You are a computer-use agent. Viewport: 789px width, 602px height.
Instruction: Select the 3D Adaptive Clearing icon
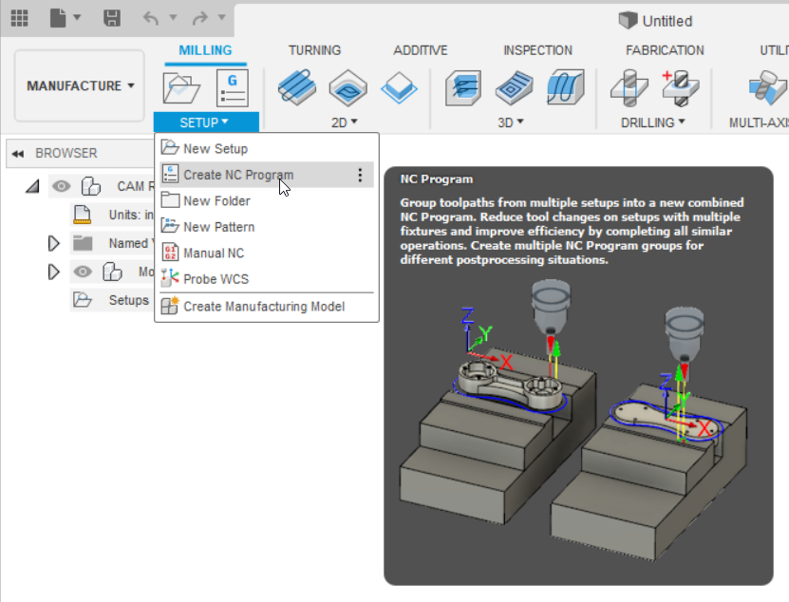pos(463,88)
